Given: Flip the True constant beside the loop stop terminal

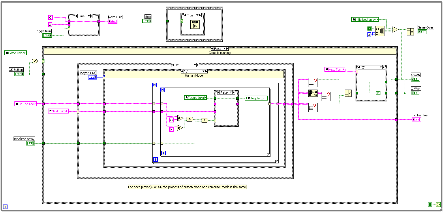Looking at the screenshot, I should point(430,205).
